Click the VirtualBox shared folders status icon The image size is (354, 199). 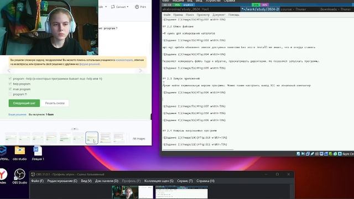coord(317,154)
